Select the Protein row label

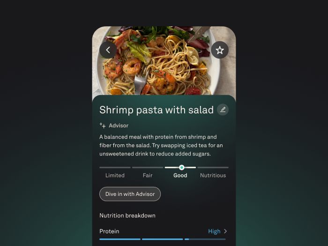pyautogui.click(x=109, y=231)
